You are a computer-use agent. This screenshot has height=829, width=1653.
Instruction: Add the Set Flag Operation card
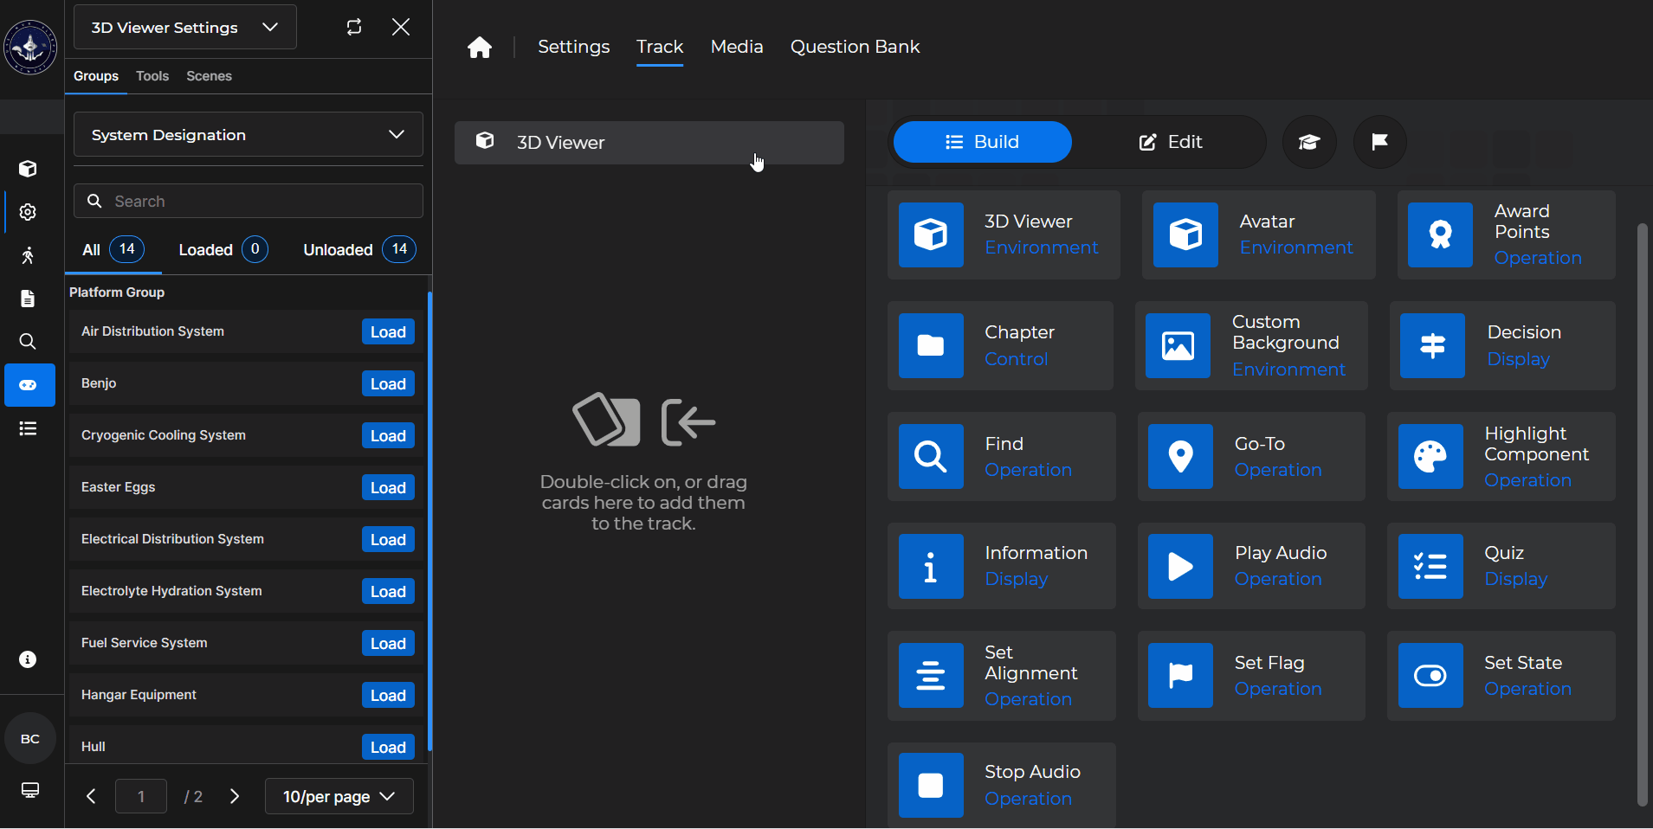coord(1251,676)
